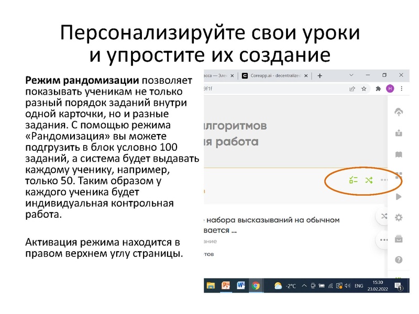
Task: Open the gear settings icon in the right sidebar
Action: (x=399, y=217)
